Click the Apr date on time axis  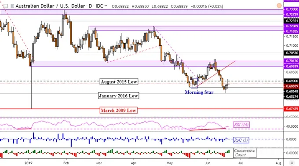(134, 163)
